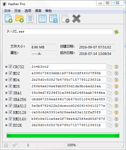The height and width of the screenshot is (150, 126).
Task: Uncheck the SHA1 checkbox
Action: point(10,92)
